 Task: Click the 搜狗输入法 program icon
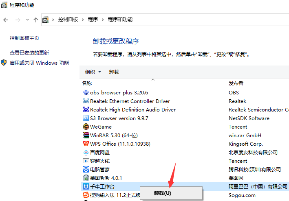coord(86,195)
